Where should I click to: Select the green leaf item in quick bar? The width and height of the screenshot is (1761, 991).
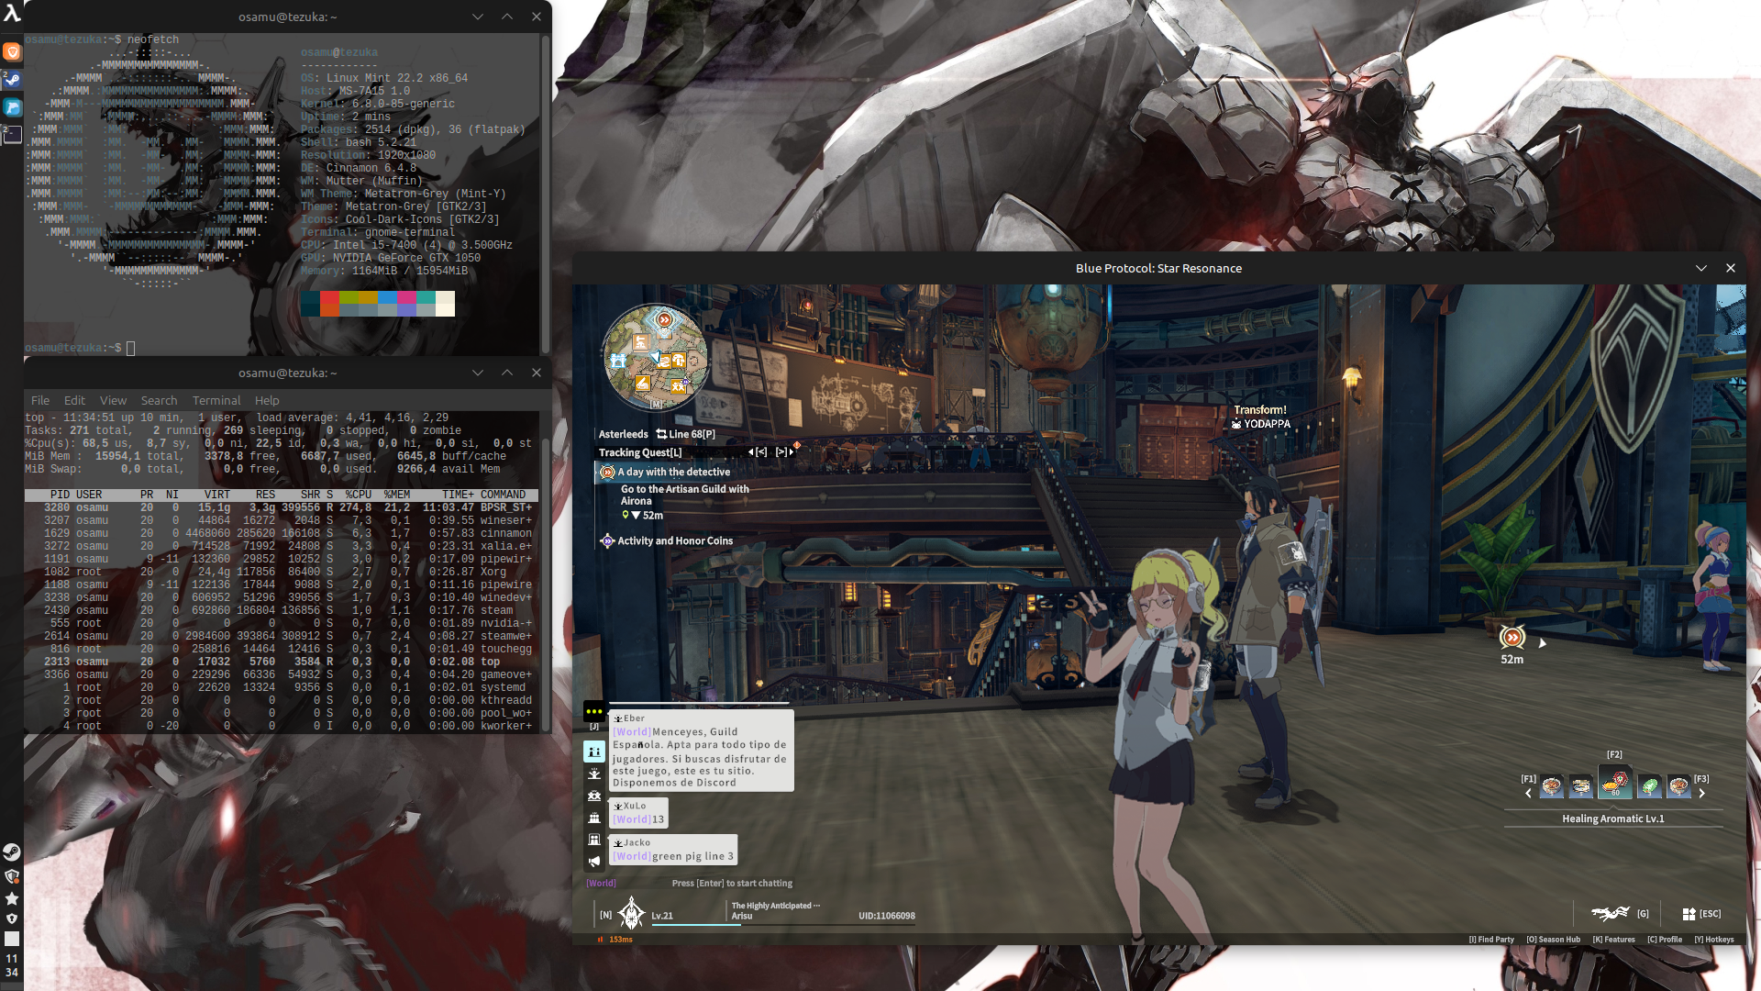pos(1649,786)
